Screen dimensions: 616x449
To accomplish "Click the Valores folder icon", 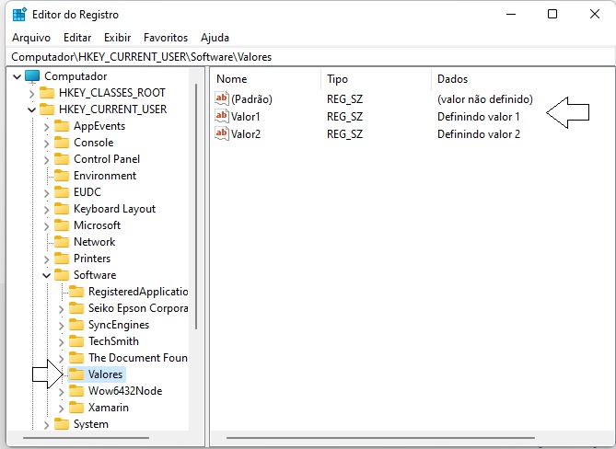I will click(76, 374).
